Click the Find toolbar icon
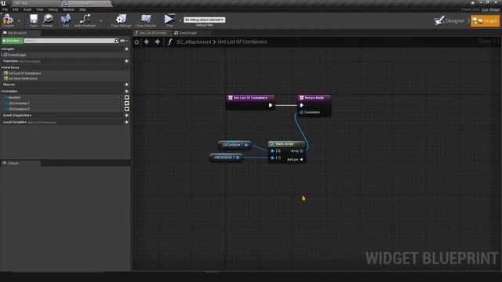The width and height of the screenshot is (502, 282). coord(66,21)
